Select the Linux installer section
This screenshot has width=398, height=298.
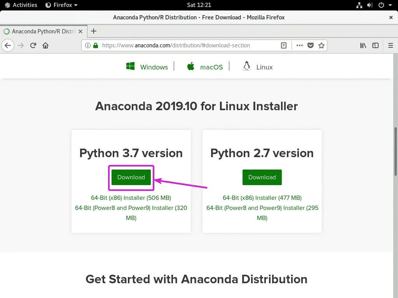click(x=264, y=67)
